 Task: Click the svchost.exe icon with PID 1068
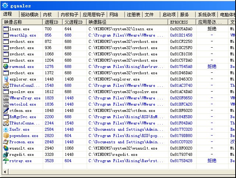6,54
